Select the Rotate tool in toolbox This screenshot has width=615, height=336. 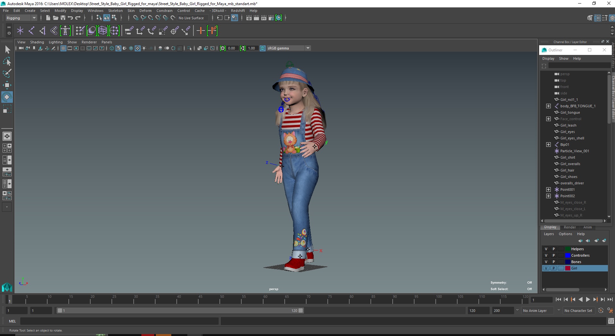7,97
